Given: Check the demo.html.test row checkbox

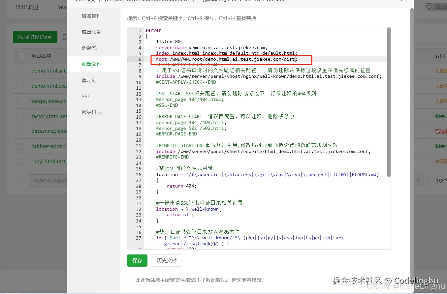Looking at the screenshot, I should pos(21,86).
